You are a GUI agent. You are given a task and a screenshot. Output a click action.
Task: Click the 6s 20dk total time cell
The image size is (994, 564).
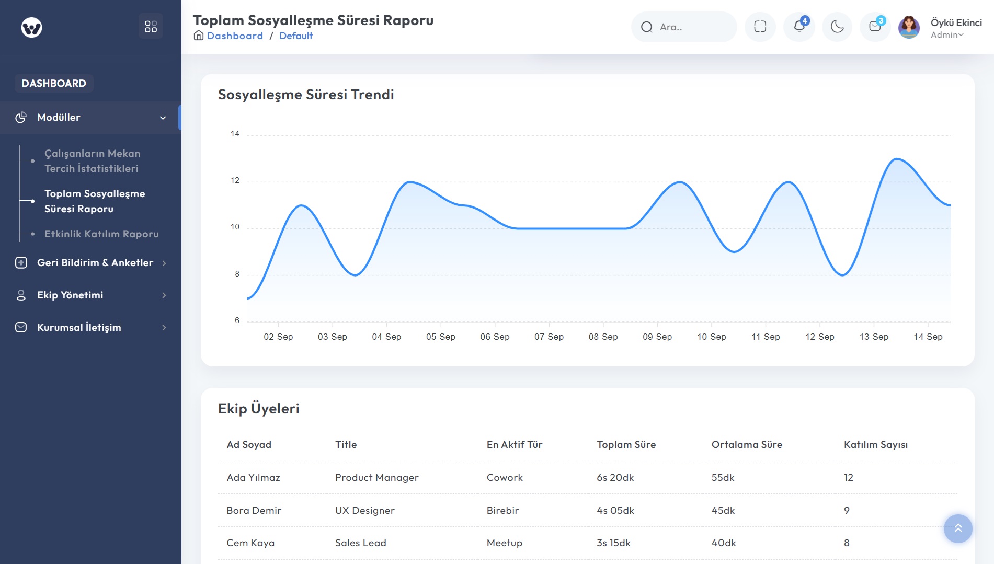(x=615, y=478)
